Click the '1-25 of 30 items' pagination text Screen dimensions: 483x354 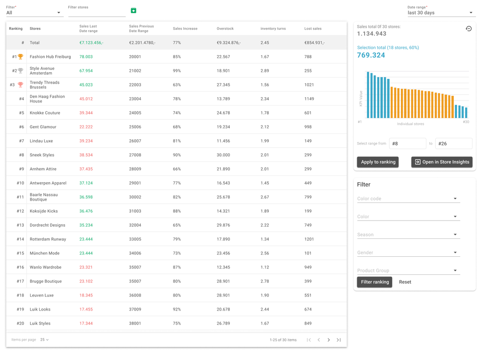coord(283,340)
